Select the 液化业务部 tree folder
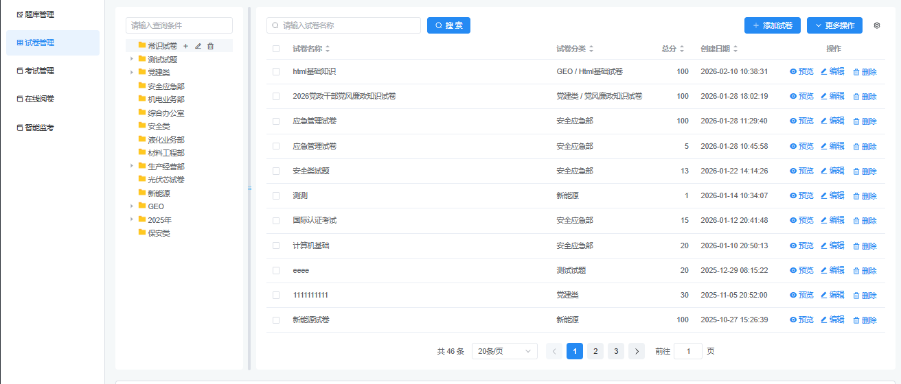This screenshot has height=384, width=901. [x=166, y=139]
